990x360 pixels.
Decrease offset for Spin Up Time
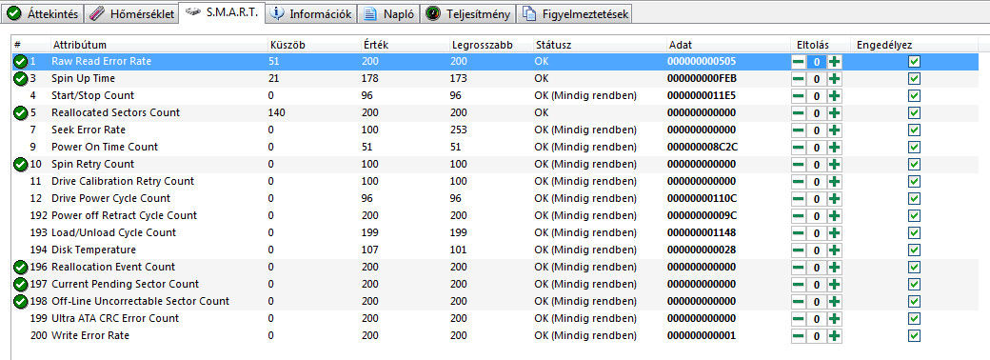799,78
